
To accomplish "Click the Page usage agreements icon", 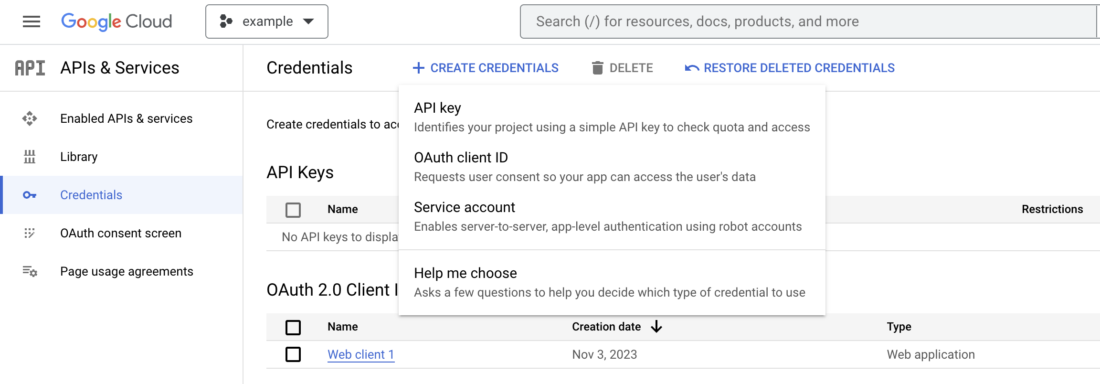I will [x=30, y=271].
